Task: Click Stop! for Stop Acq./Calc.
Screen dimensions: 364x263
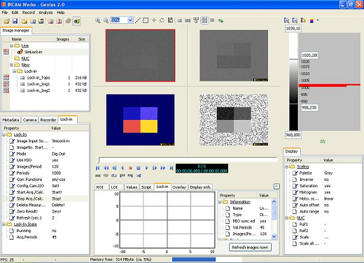Action: coord(56,198)
